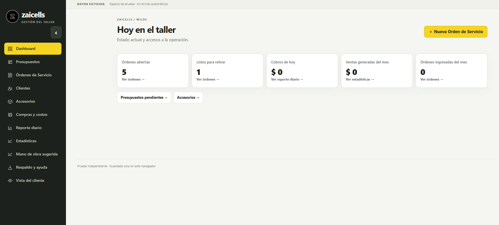This screenshot has width=499, height=225.
Task: Open the Ver reporte diario link
Action: click(x=287, y=79)
